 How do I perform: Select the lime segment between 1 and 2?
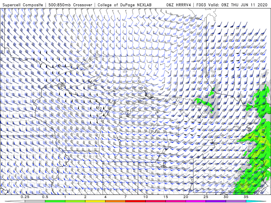coord(75,201)
